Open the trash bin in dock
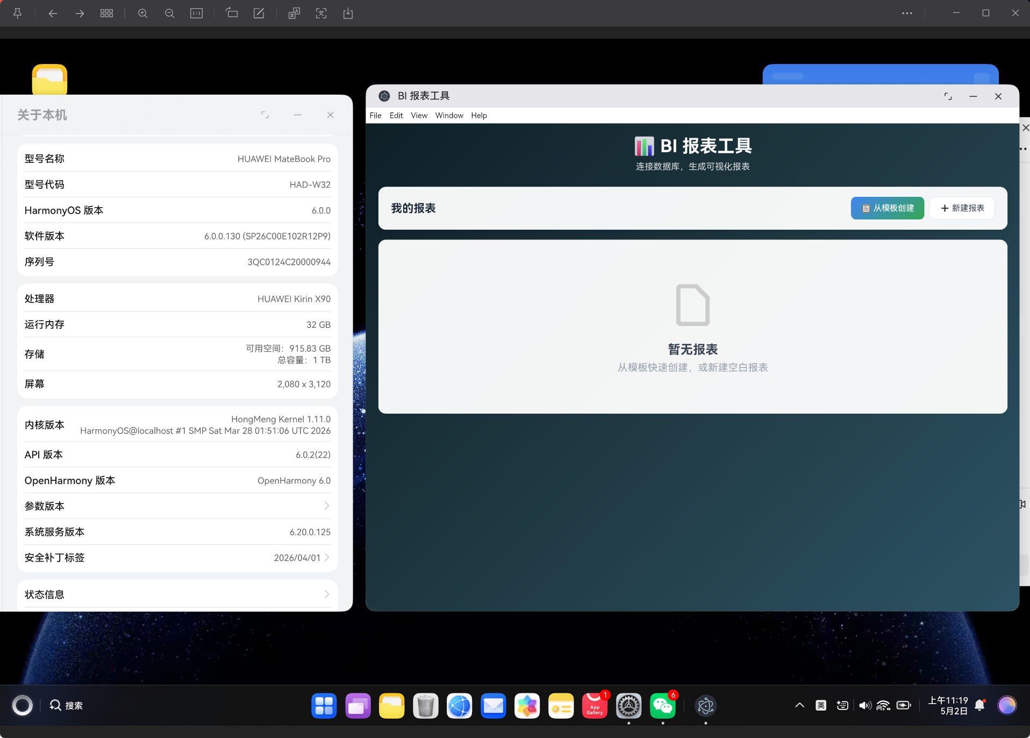This screenshot has height=738, width=1030. point(426,706)
